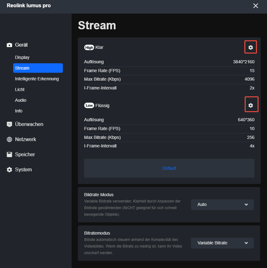Click the Bildrate Modus heading
The image size is (267, 268).
(x=99, y=195)
